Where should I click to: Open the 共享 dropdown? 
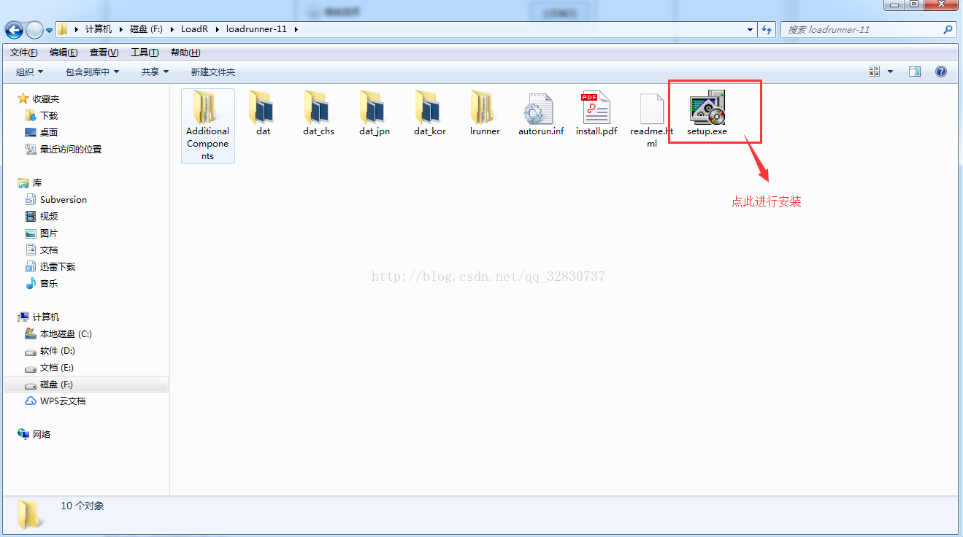(x=155, y=72)
